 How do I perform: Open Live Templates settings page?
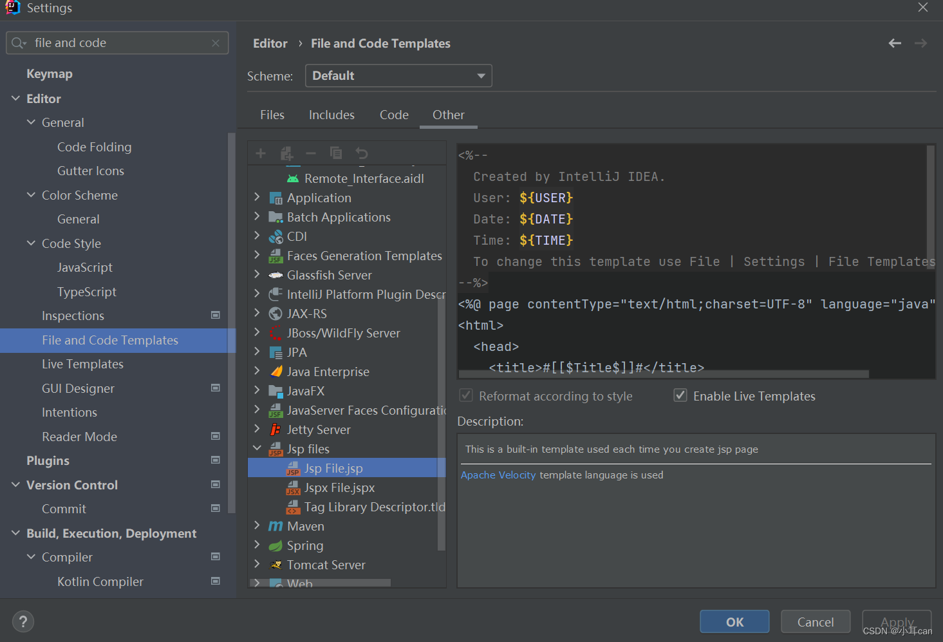point(82,364)
